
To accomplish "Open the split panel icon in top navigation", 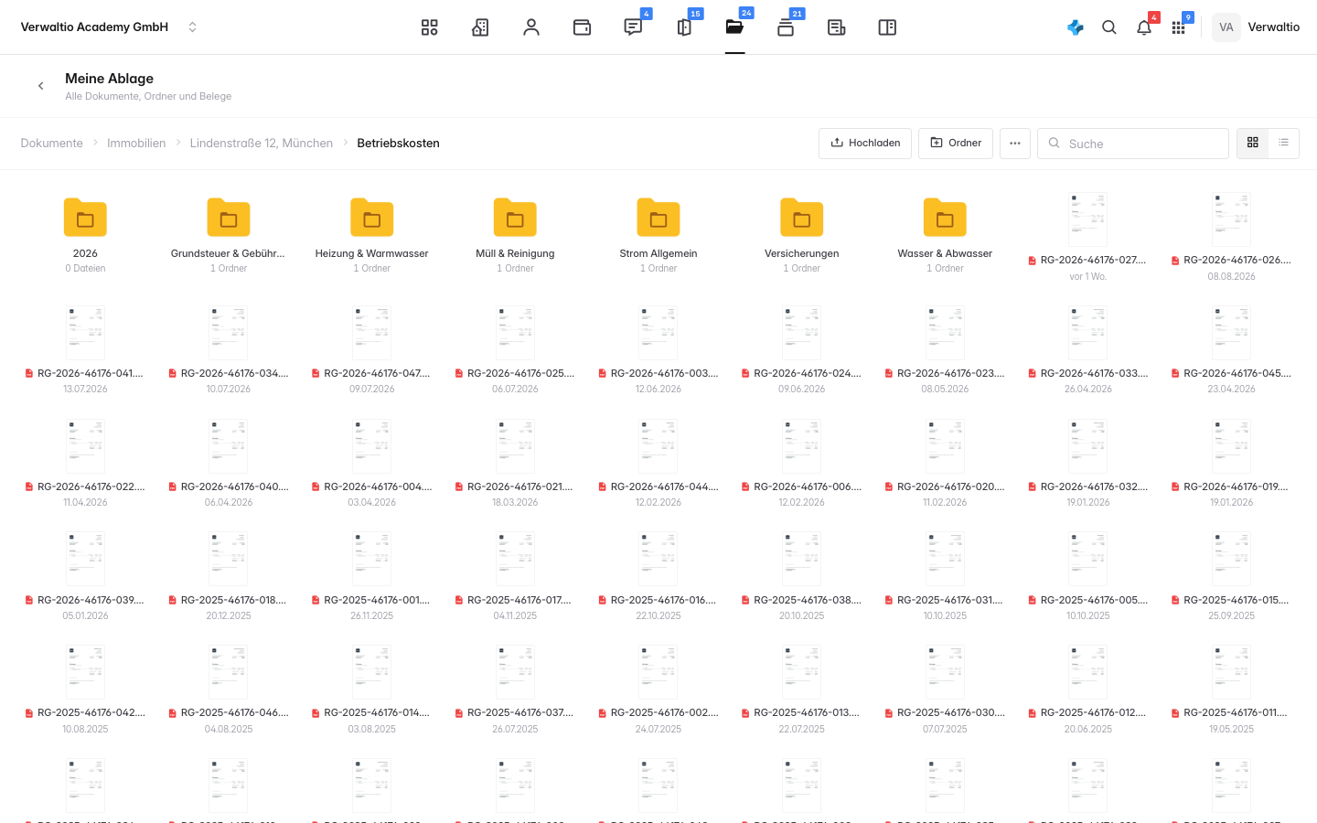I will [x=887, y=27].
